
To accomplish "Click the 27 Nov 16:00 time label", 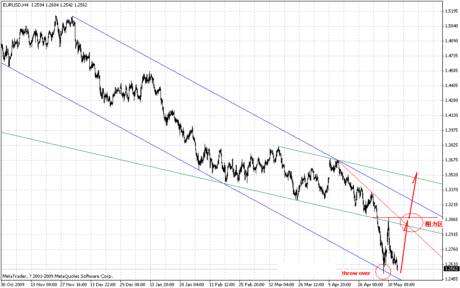I will 73,284.
